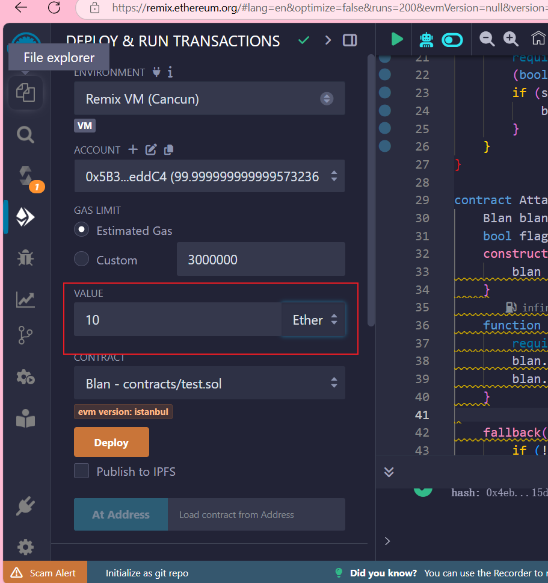Open the RemixAI robot assistant icon
The image size is (548, 583).
[x=426, y=40]
